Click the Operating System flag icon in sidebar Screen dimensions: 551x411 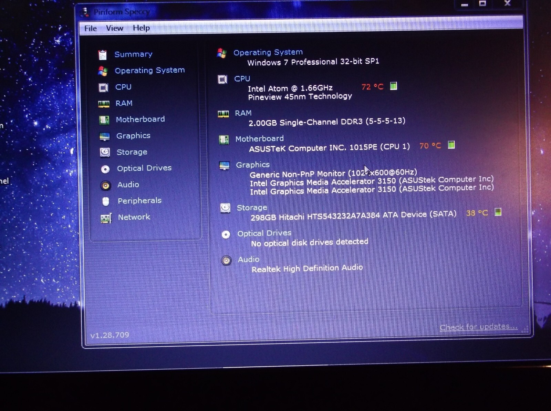click(103, 71)
